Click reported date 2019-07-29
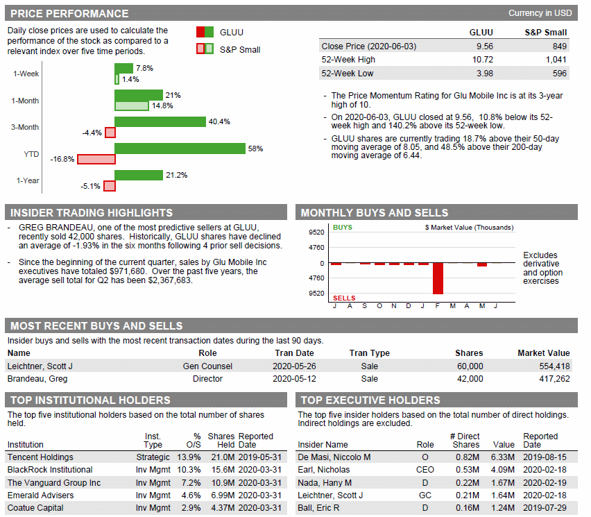The height and width of the screenshot is (517, 591). [x=545, y=508]
